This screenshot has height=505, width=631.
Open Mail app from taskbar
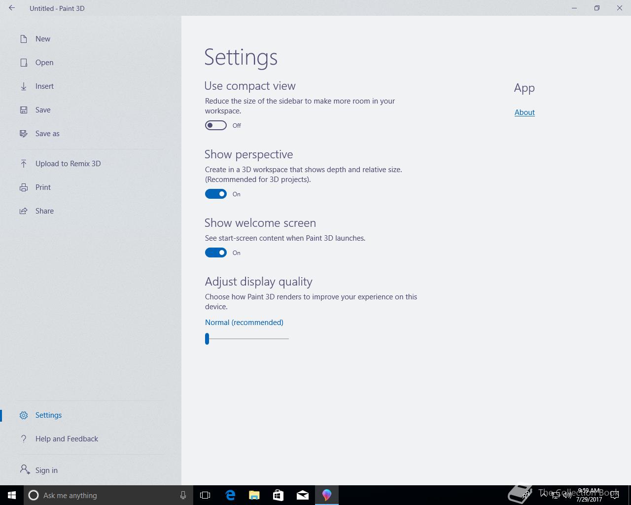pyautogui.click(x=303, y=495)
